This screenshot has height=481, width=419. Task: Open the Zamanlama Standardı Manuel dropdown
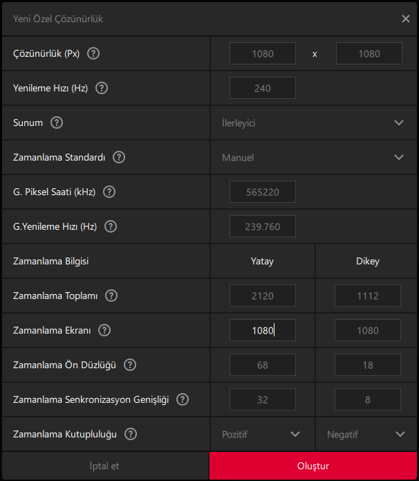click(313, 157)
